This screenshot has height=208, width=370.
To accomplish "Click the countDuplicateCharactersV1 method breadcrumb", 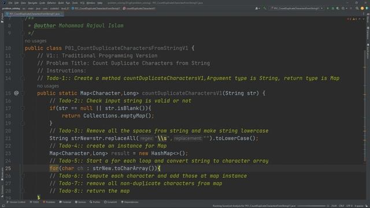I will (139, 9).
